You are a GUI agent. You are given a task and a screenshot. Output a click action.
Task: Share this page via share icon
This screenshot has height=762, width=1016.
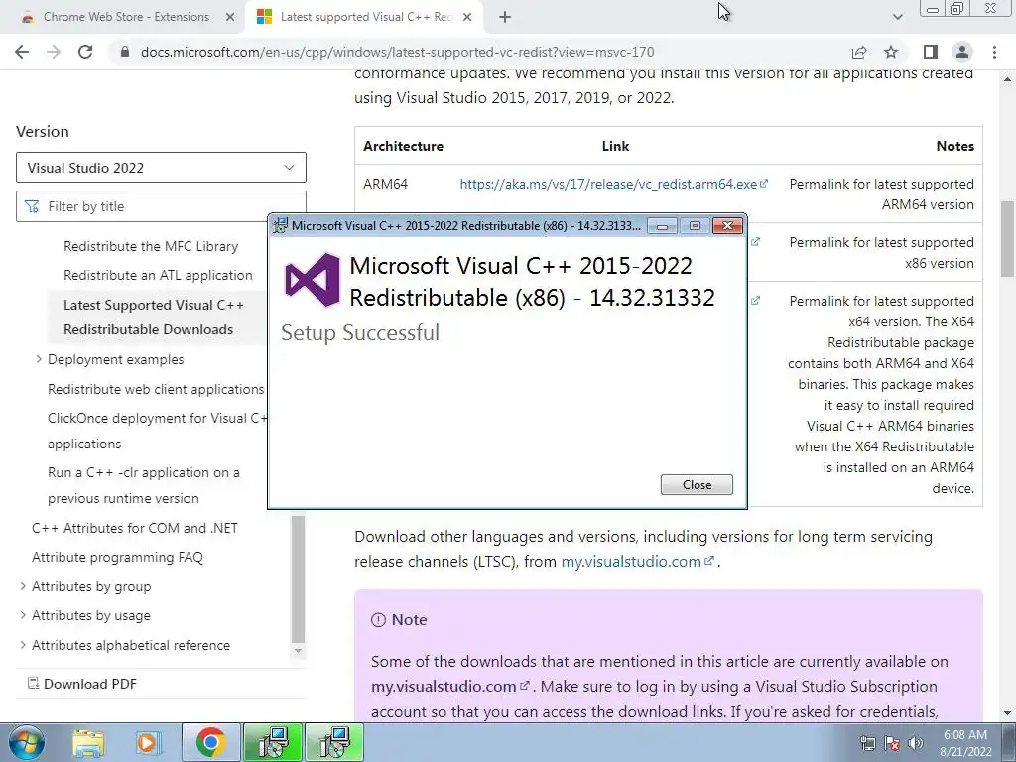859,52
